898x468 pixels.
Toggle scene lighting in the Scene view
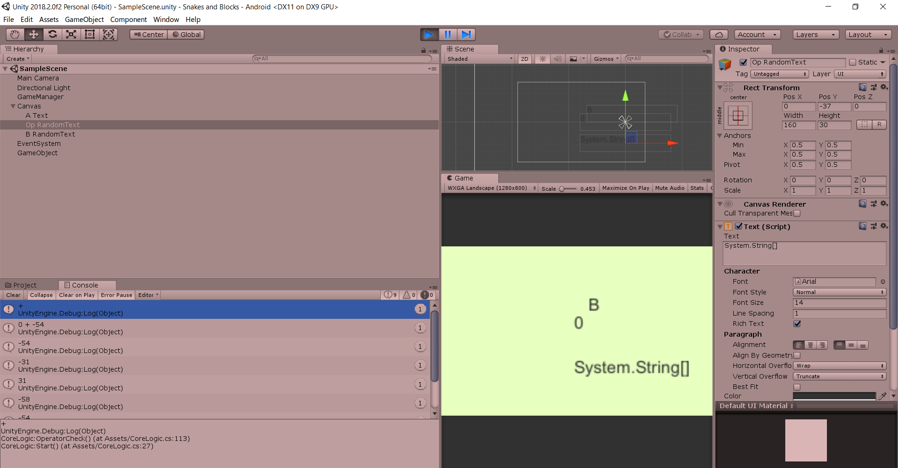(x=542, y=58)
